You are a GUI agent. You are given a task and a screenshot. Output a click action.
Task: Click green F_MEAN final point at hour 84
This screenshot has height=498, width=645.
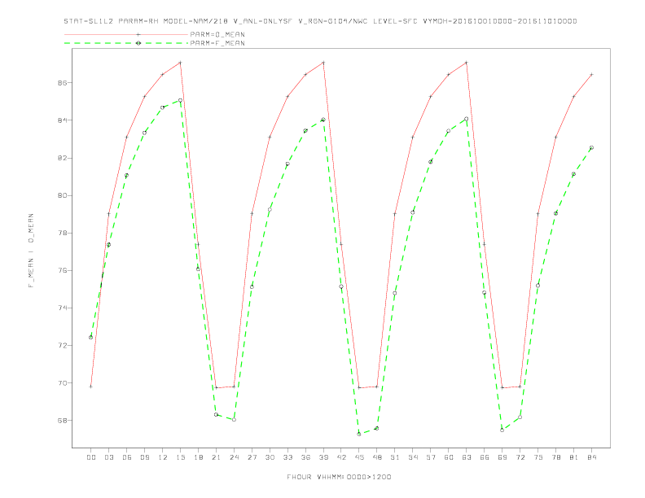point(591,147)
